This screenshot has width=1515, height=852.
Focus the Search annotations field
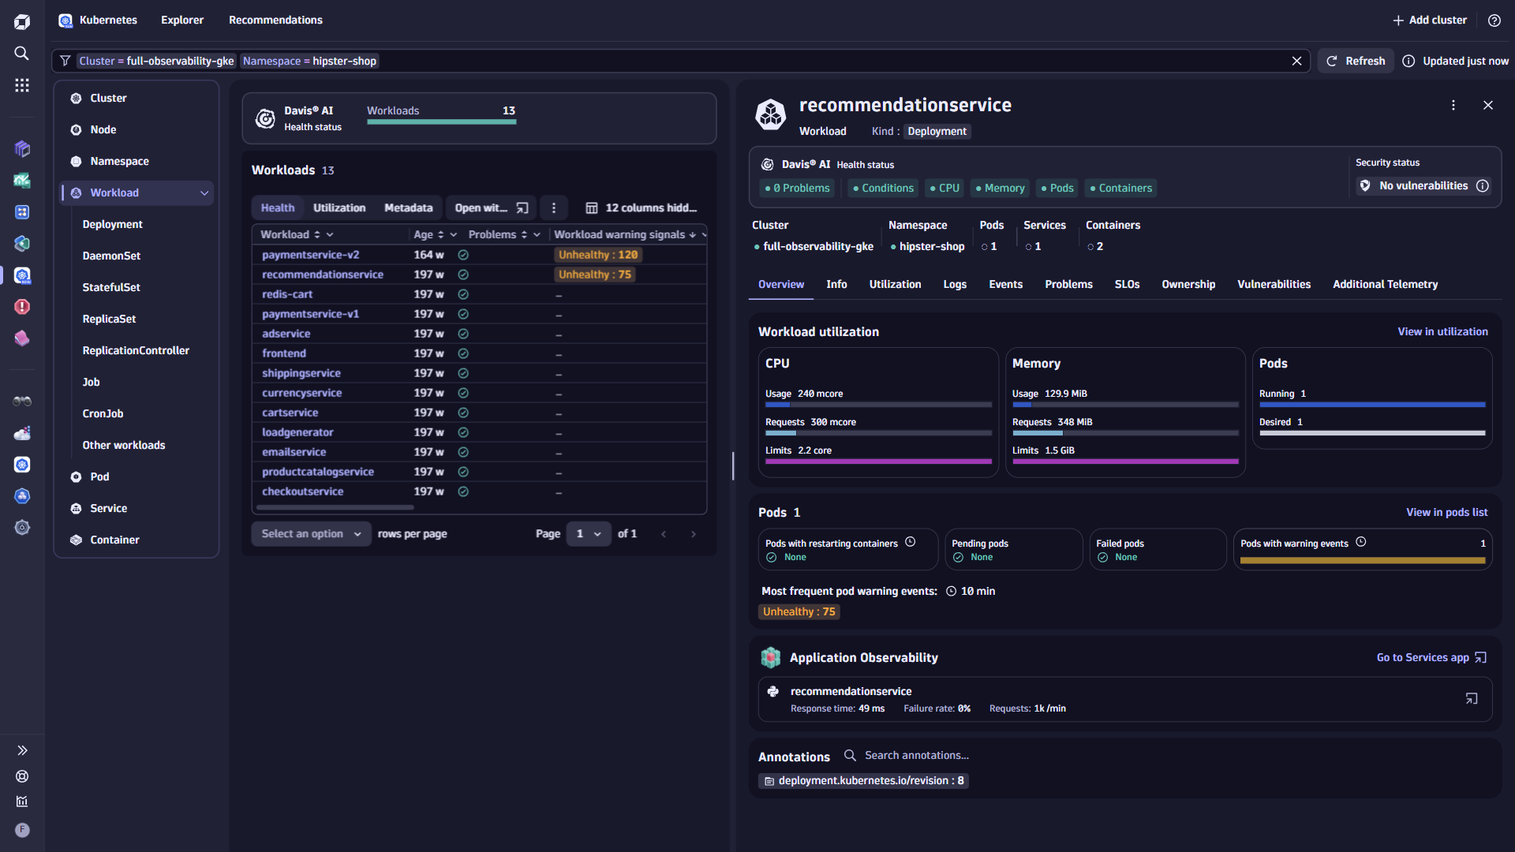tap(915, 755)
